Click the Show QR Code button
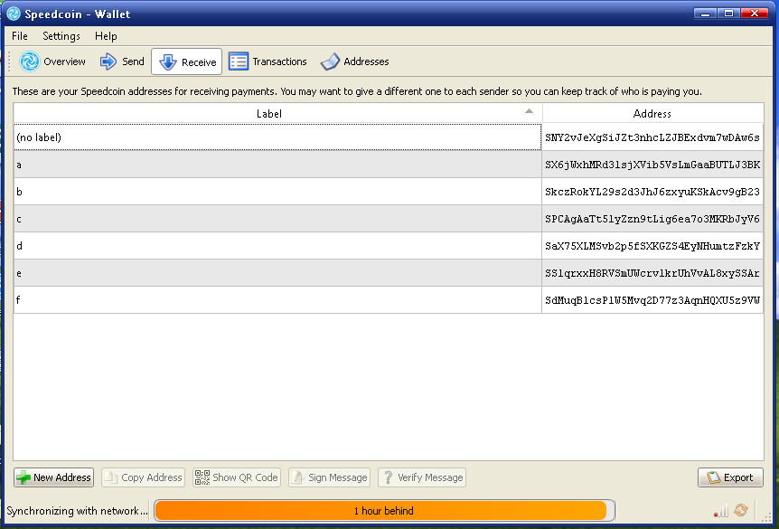The width and height of the screenshot is (779, 529). pos(237,477)
